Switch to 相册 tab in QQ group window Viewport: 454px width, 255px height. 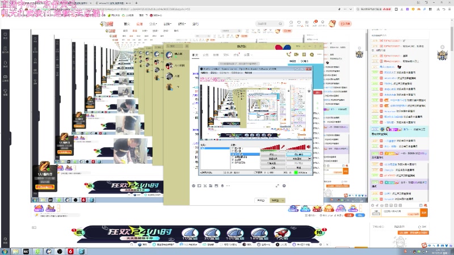(x=216, y=54)
